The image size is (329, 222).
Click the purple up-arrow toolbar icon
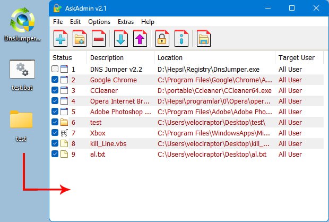140,38
